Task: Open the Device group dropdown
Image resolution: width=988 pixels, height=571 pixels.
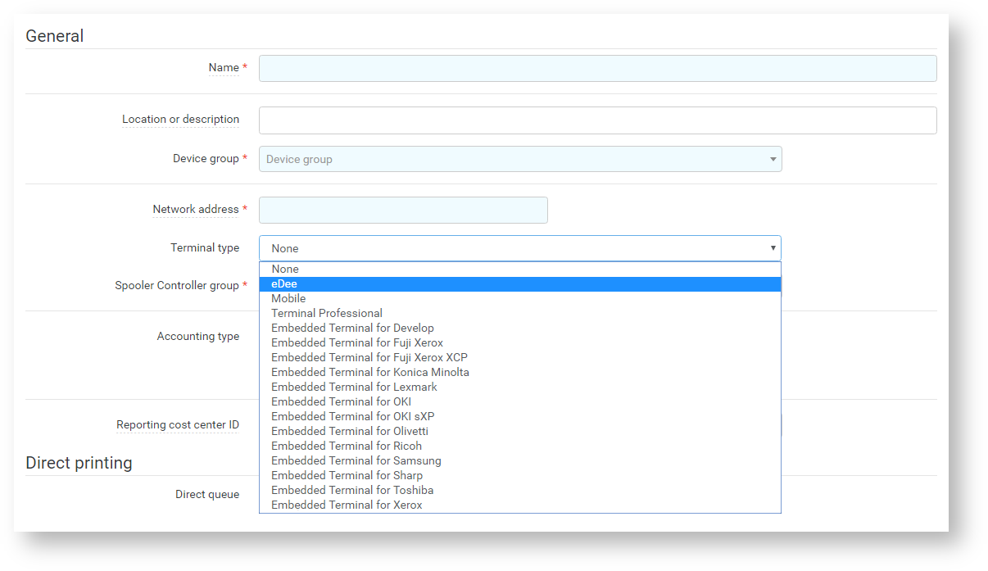Action: 520,159
